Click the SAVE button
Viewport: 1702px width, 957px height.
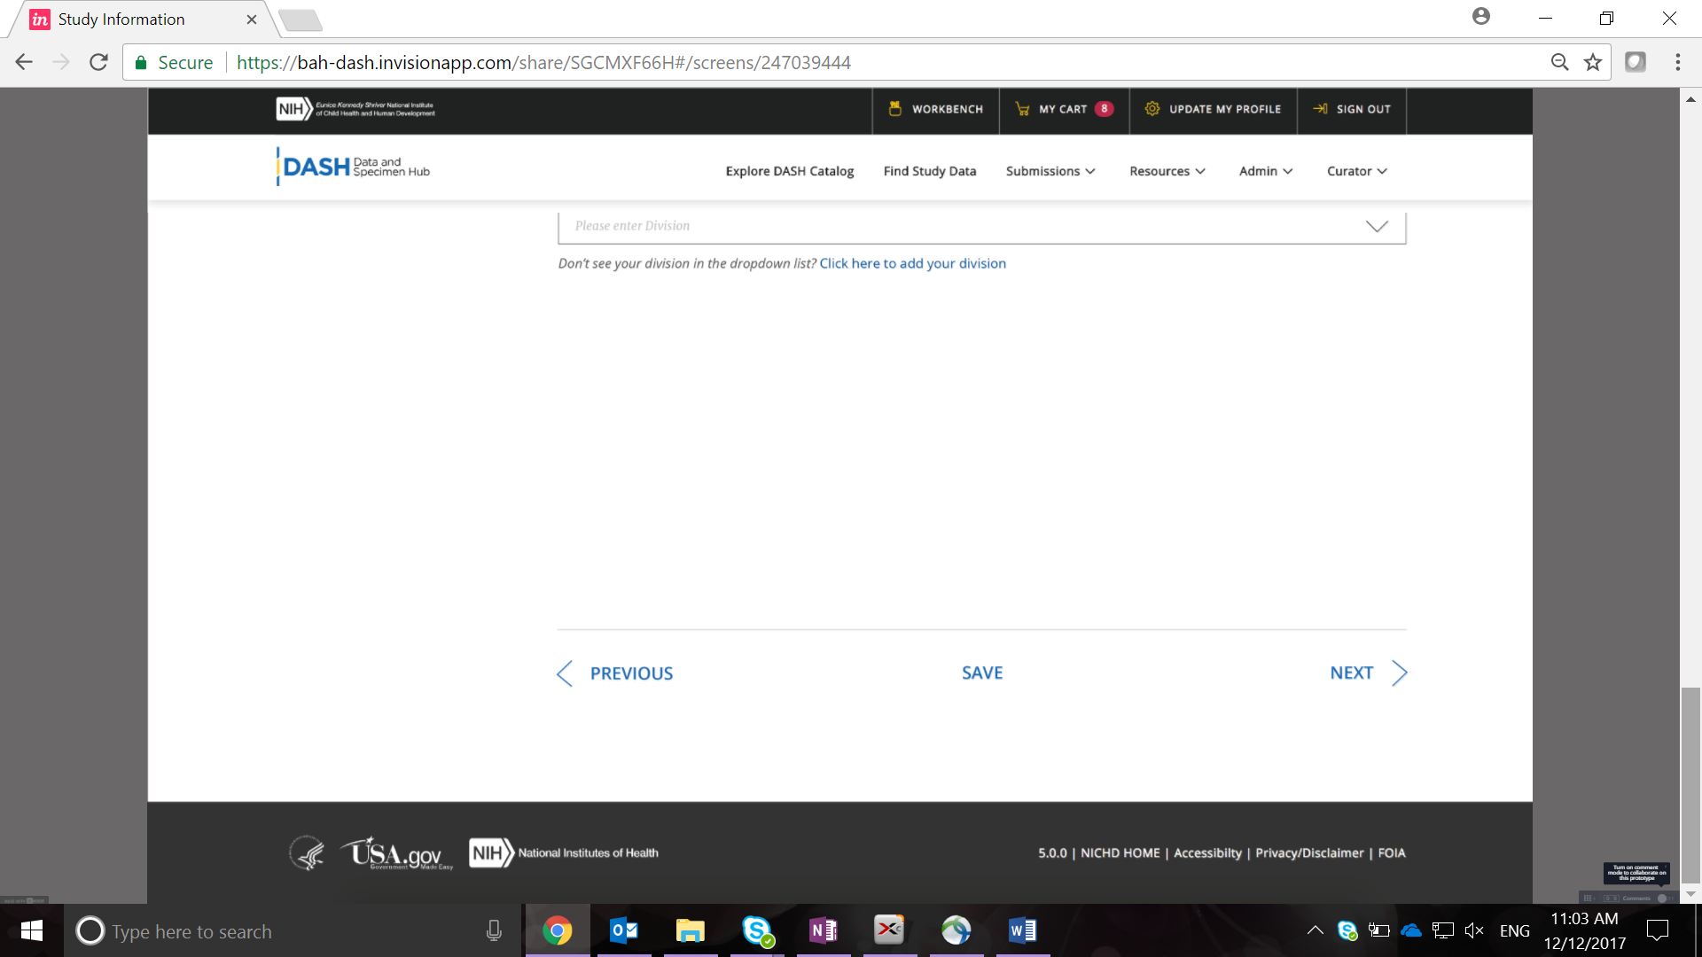(982, 673)
